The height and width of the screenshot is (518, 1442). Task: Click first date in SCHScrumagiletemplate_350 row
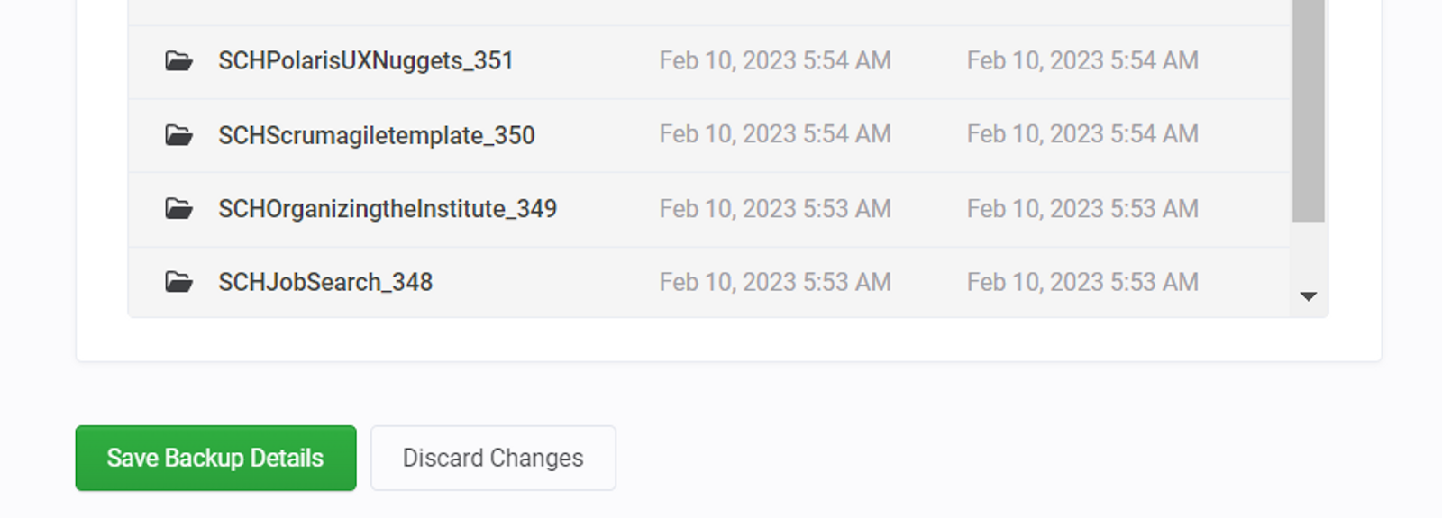click(775, 134)
